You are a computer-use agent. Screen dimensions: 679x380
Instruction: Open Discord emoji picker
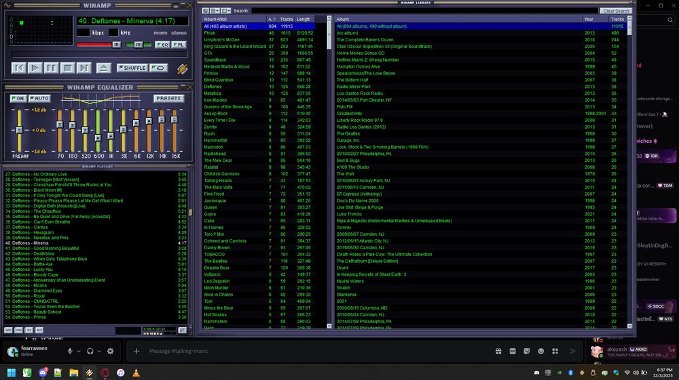point(541,351)
